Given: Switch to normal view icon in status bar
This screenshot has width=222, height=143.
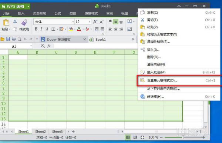Looking at the screenshot, I should coord(128,137).
